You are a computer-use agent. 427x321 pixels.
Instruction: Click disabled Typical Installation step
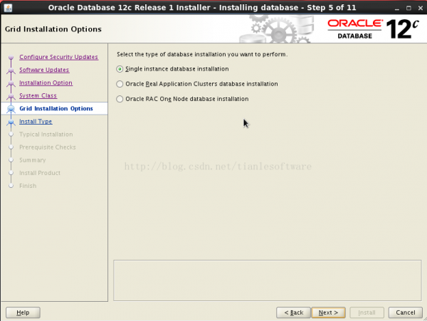tap(46, 135)
